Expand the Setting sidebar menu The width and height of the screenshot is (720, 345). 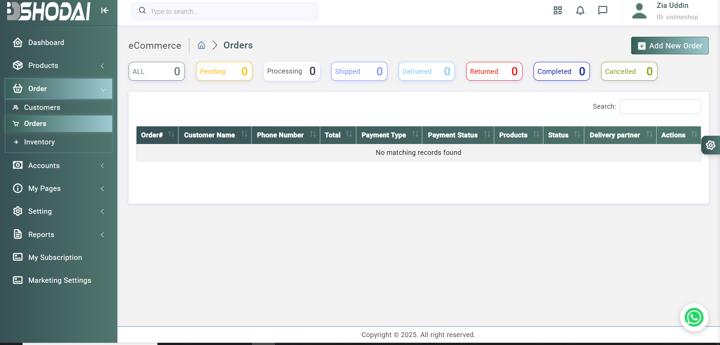[58, 211]
